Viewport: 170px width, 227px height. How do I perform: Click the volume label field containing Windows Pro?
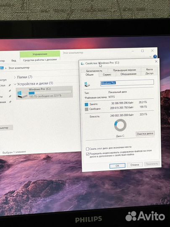point(127,83)
